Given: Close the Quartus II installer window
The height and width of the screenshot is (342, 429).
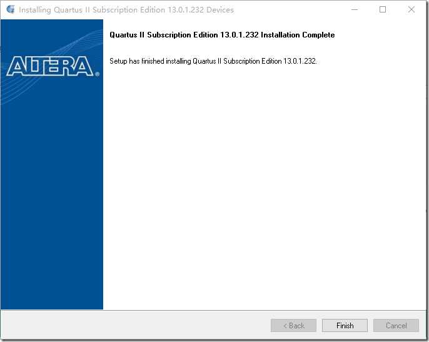Looking at the screenshot, I should (x=411, y=9).
